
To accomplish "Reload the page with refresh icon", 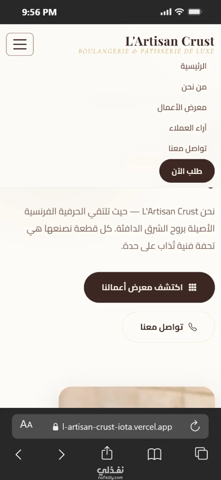I will [195, 426].
